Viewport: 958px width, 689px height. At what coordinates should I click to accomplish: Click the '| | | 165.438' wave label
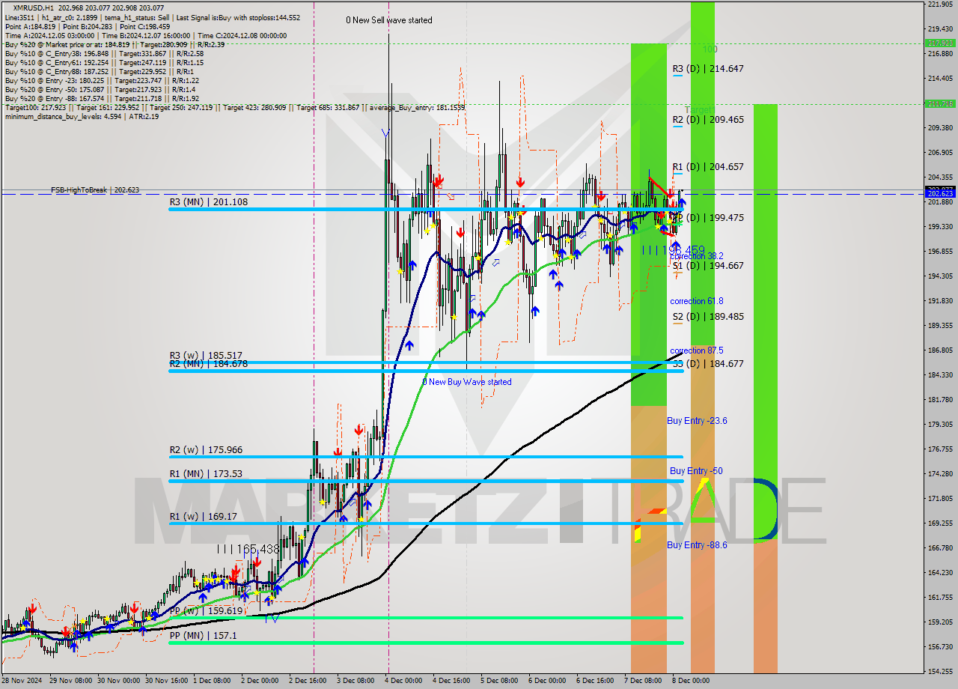click(x=248, y=549)
